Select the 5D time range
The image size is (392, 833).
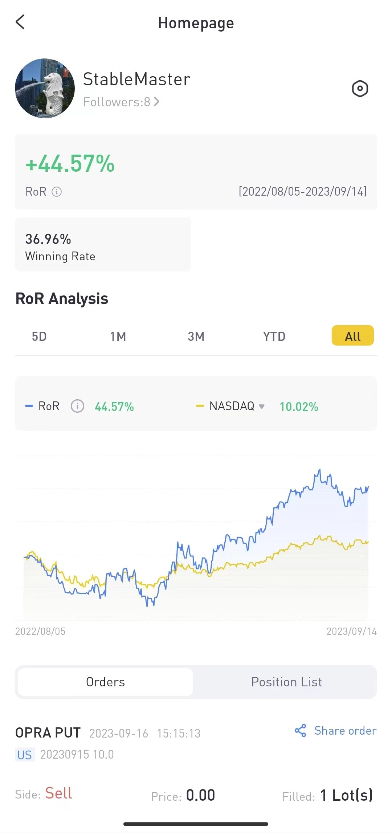39,336
